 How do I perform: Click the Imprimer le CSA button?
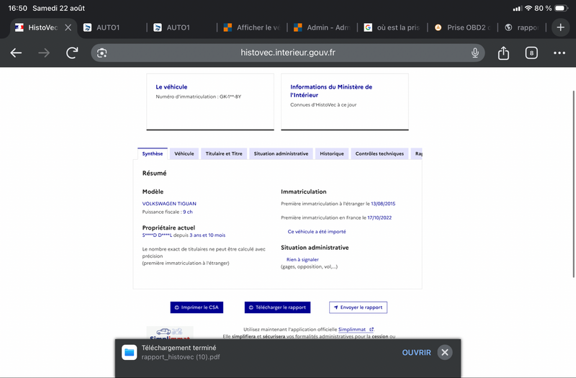197,307
